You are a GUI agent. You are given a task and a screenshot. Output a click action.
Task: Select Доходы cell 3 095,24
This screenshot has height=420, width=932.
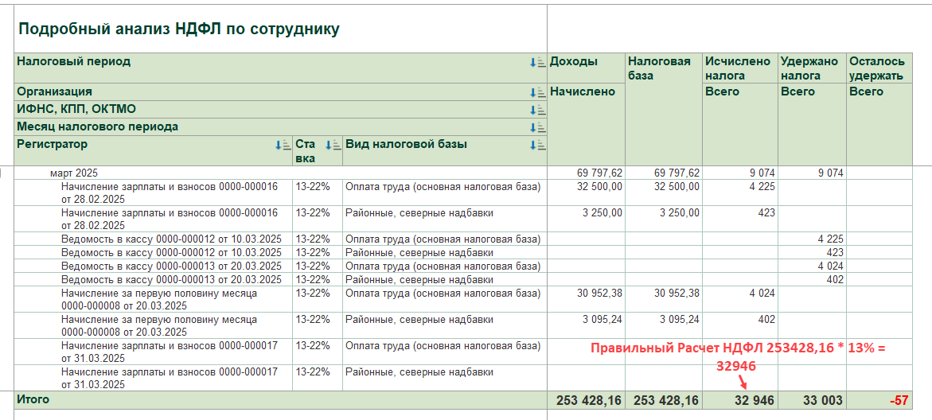pyautogui.click(x=602, y=319)
